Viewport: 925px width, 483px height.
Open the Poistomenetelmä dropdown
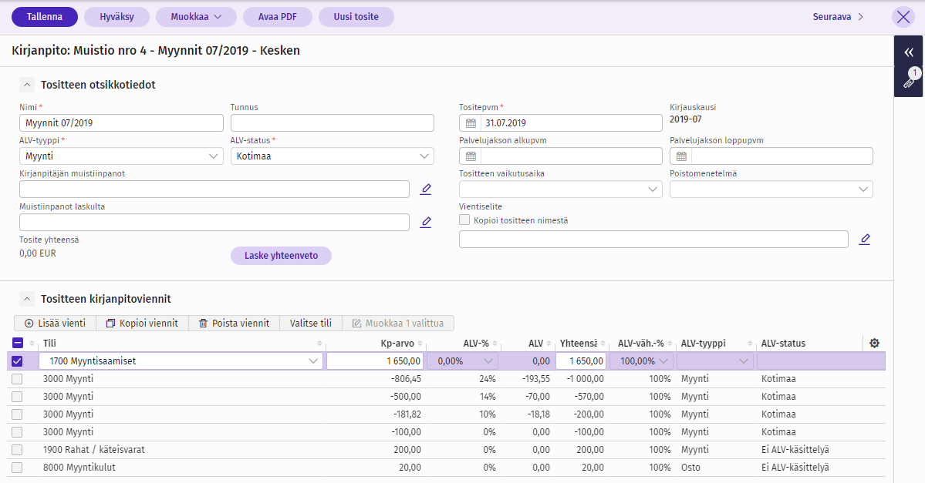tap(771, 189)
